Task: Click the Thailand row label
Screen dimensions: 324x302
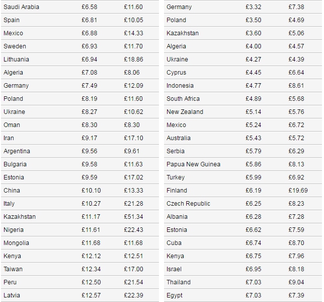Action: [179, 282]
